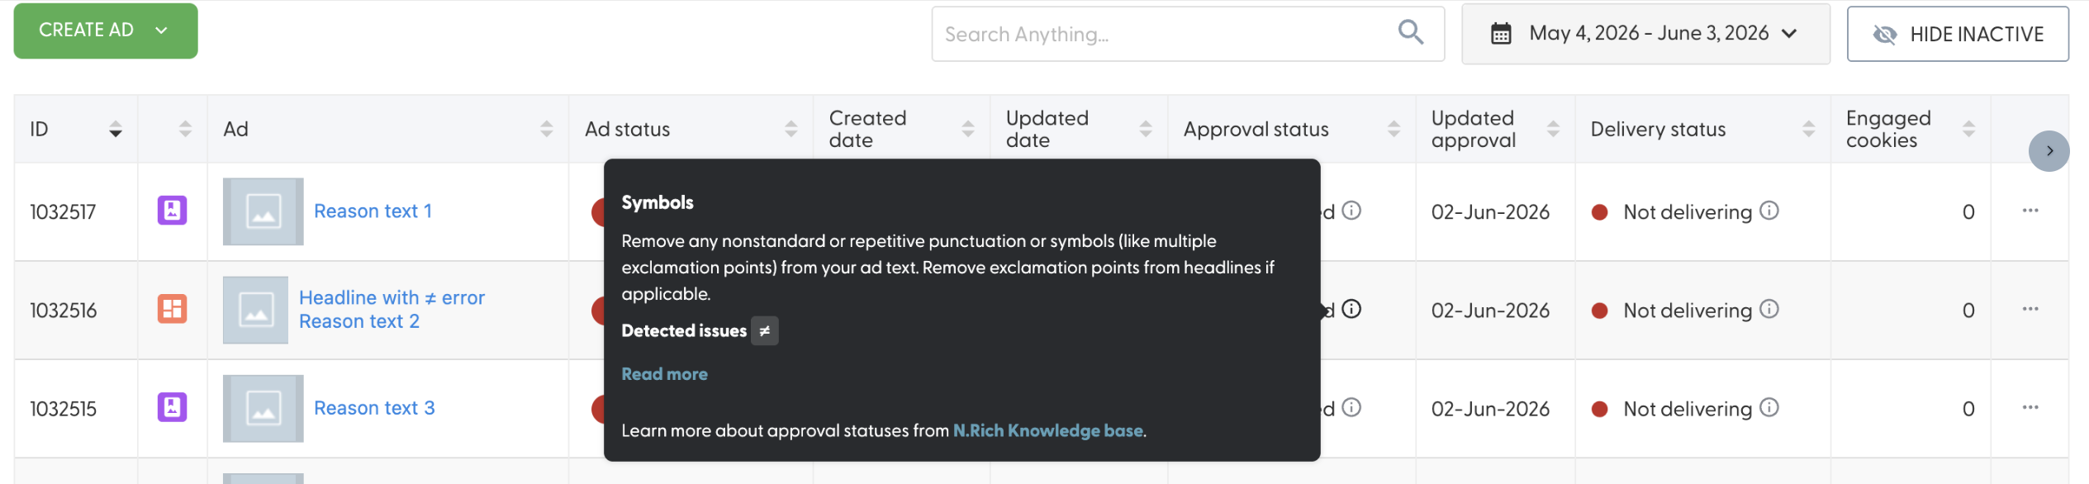
Task: Click purple ad type icon for ad 1032517
Action: click(172, 211)
